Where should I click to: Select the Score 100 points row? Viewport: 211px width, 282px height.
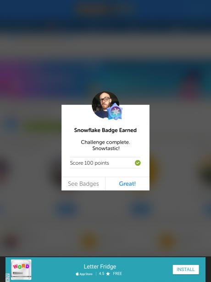[x=105, y=163]
